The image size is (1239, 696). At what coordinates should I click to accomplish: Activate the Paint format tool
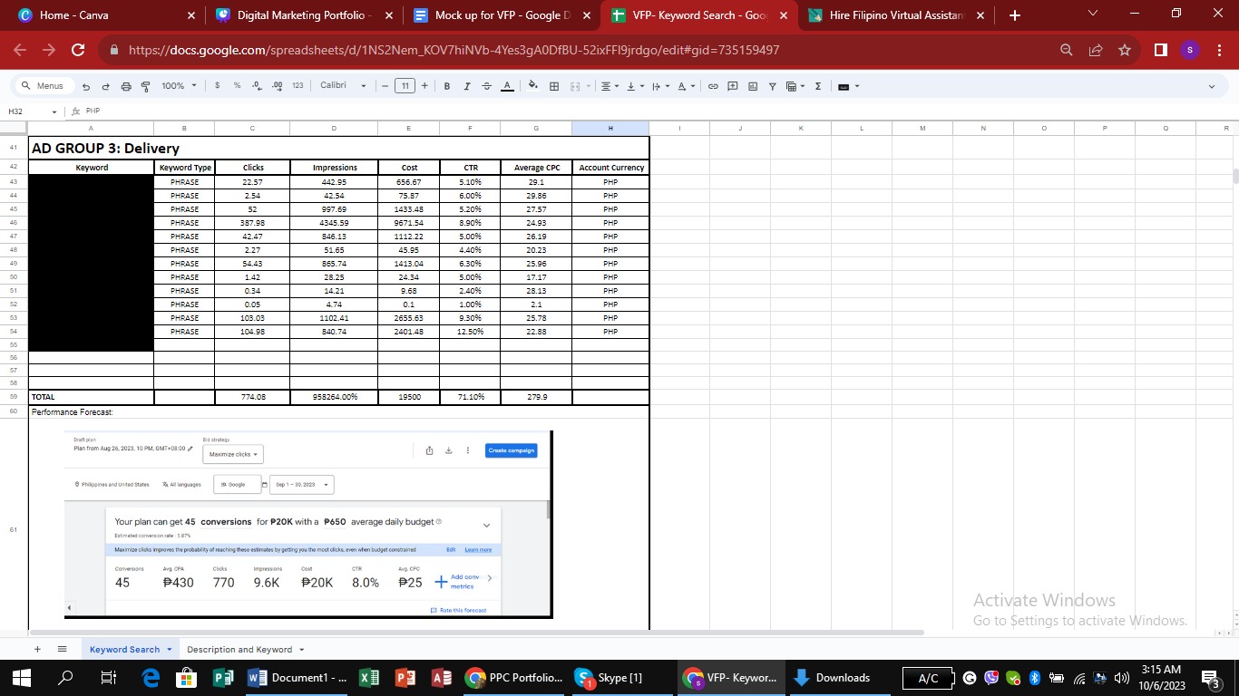point(145,86)
